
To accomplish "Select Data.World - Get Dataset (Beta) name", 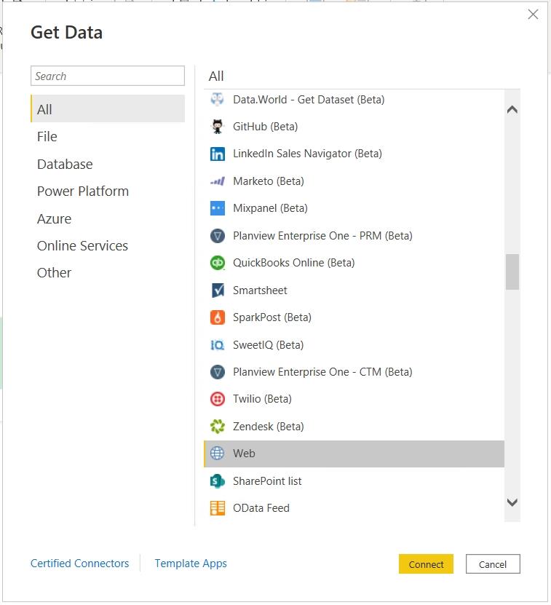I will [x=309, y=100].
